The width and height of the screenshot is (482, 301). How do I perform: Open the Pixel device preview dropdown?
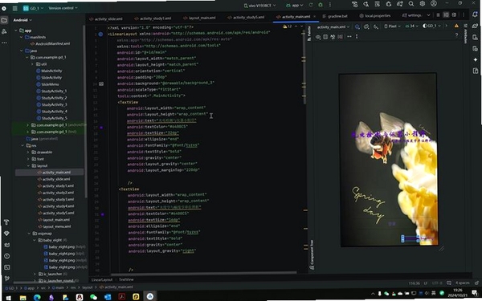click(392, 26)
